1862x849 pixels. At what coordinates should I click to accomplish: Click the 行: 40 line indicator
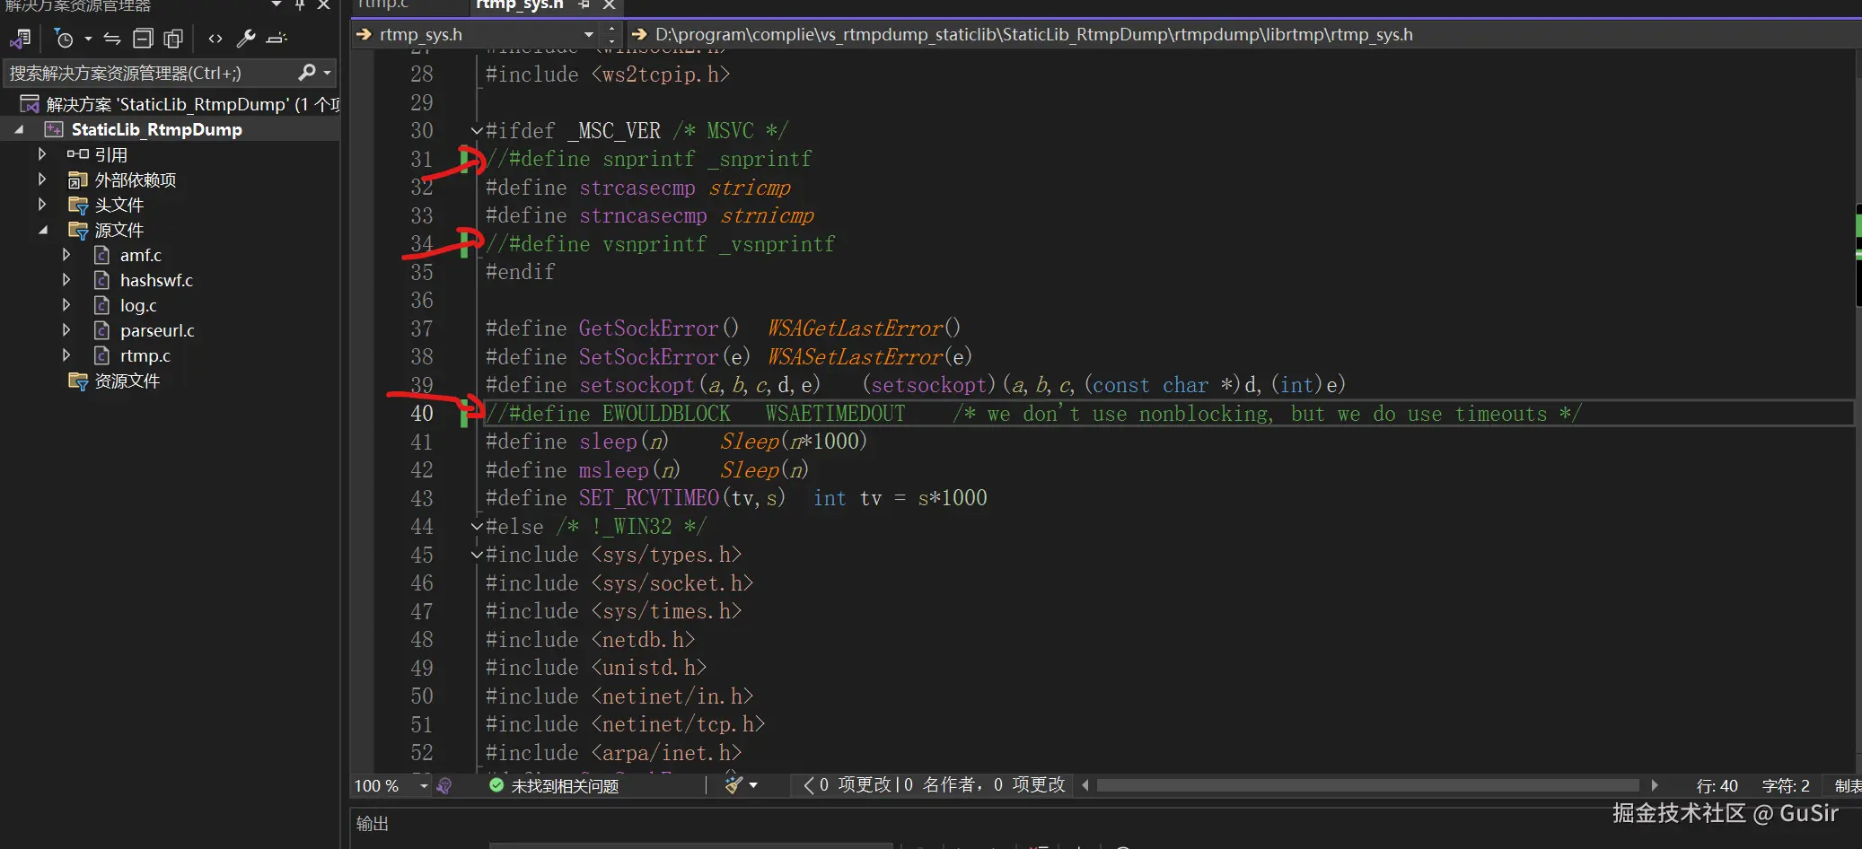[1717, 786]
